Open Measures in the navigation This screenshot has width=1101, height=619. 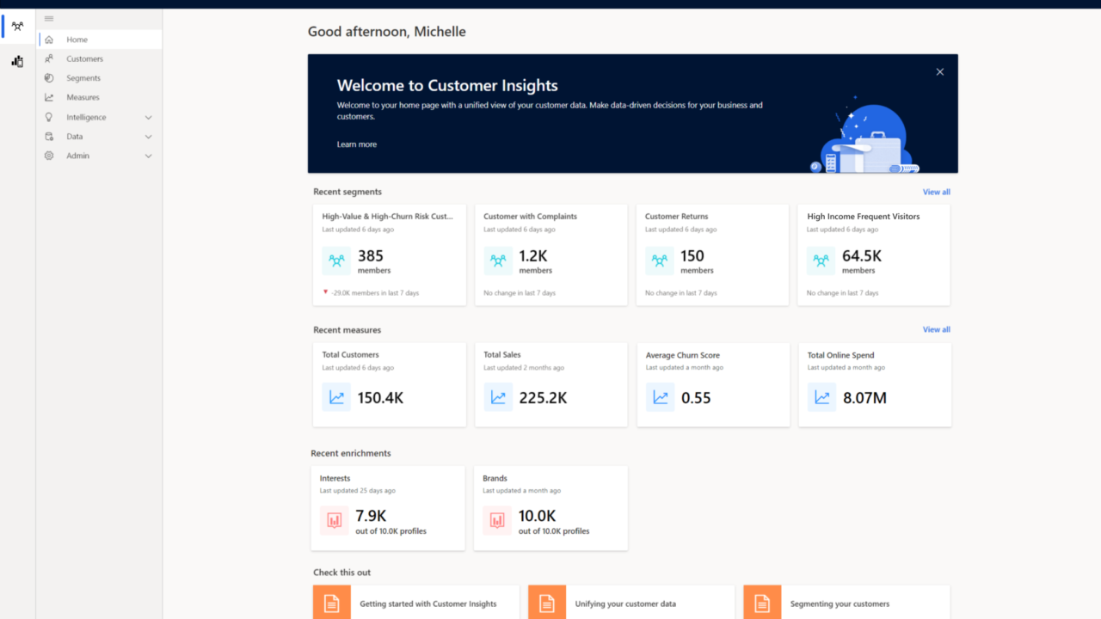100,97
